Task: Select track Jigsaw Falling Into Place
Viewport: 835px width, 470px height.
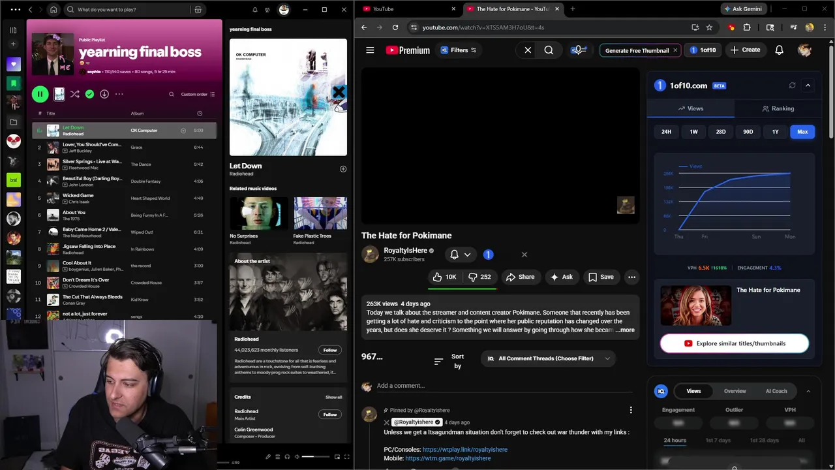Action: 124,249
